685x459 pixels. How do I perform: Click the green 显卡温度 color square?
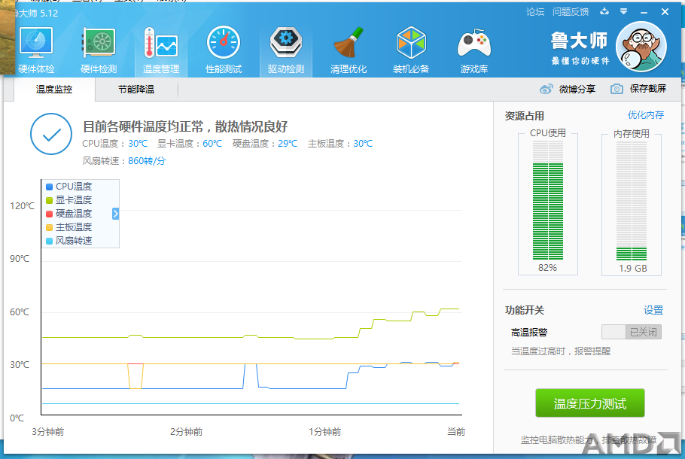tap(50, 200)
